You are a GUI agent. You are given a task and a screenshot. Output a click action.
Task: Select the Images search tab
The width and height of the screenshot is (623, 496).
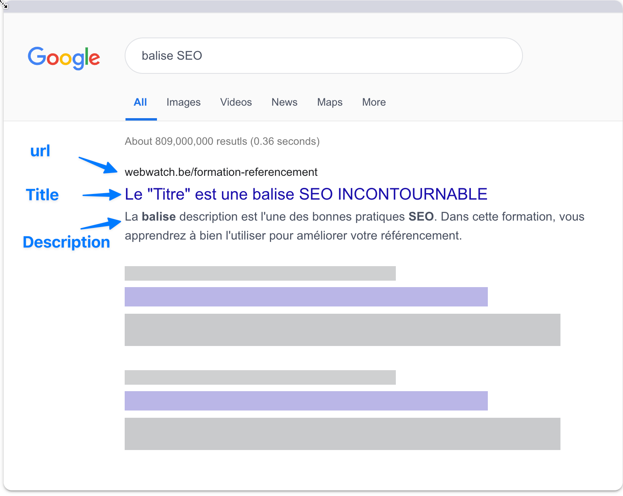(183, 102)
